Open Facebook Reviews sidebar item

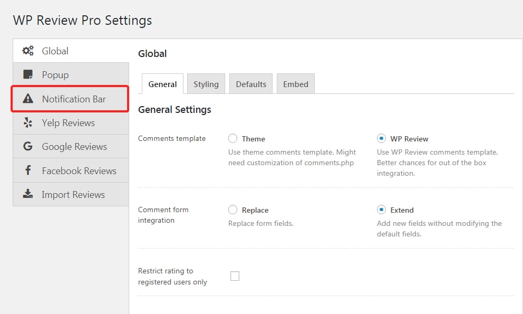(79, 171)
